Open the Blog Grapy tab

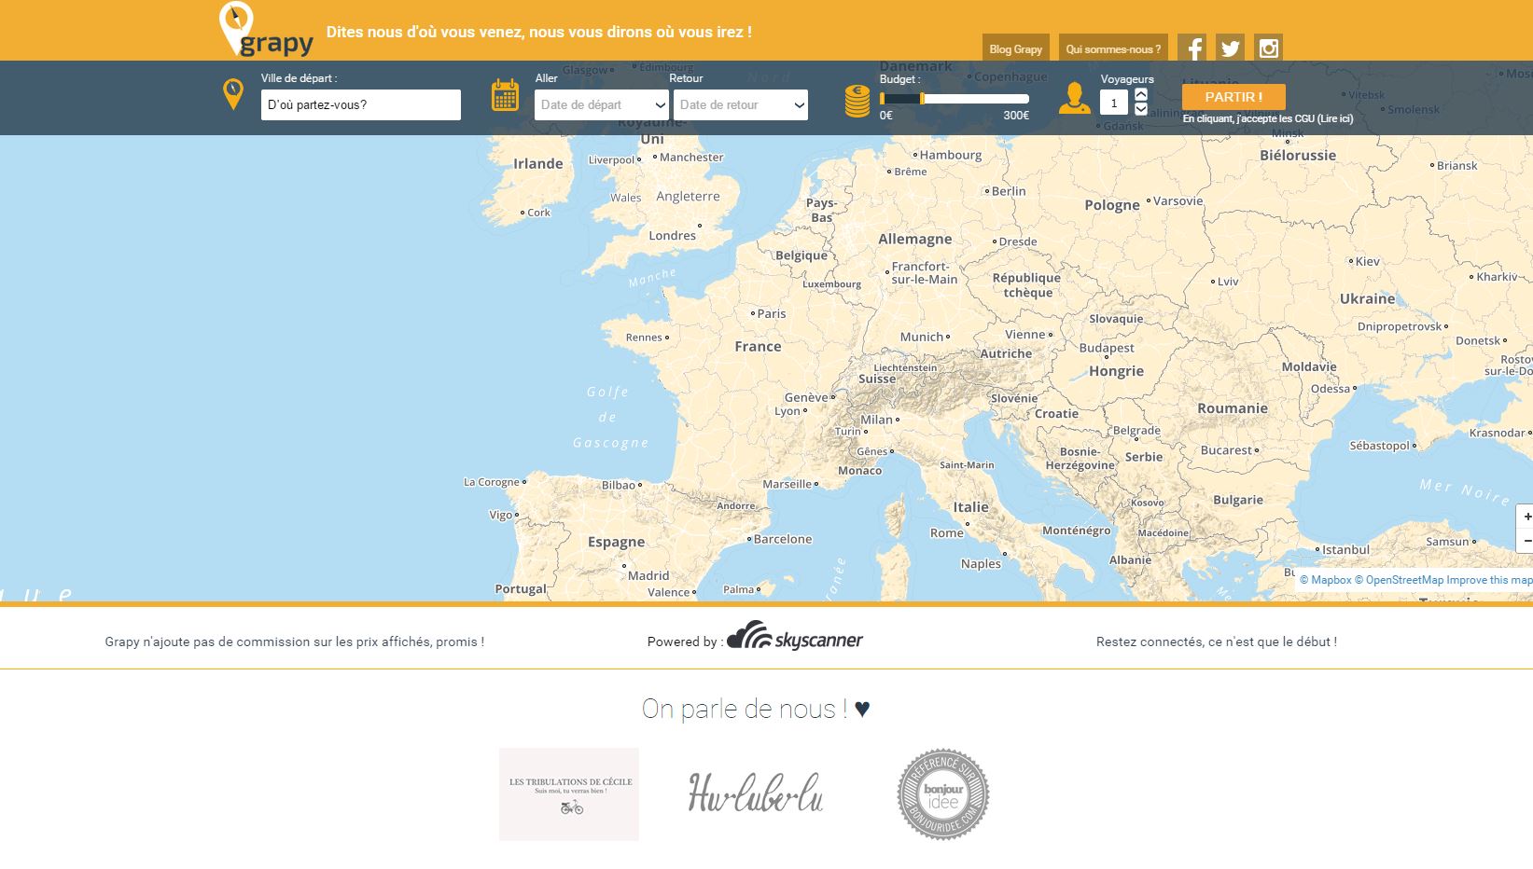point(1015,49)
